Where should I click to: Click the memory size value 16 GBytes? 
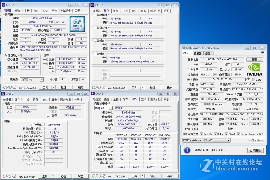tap(26, 111)
